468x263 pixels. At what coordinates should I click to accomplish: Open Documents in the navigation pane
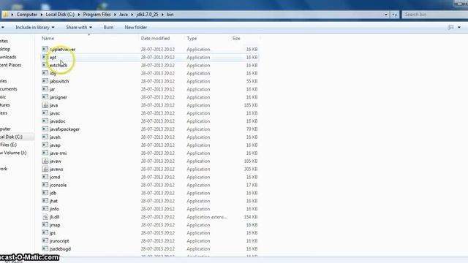[8, 89]
